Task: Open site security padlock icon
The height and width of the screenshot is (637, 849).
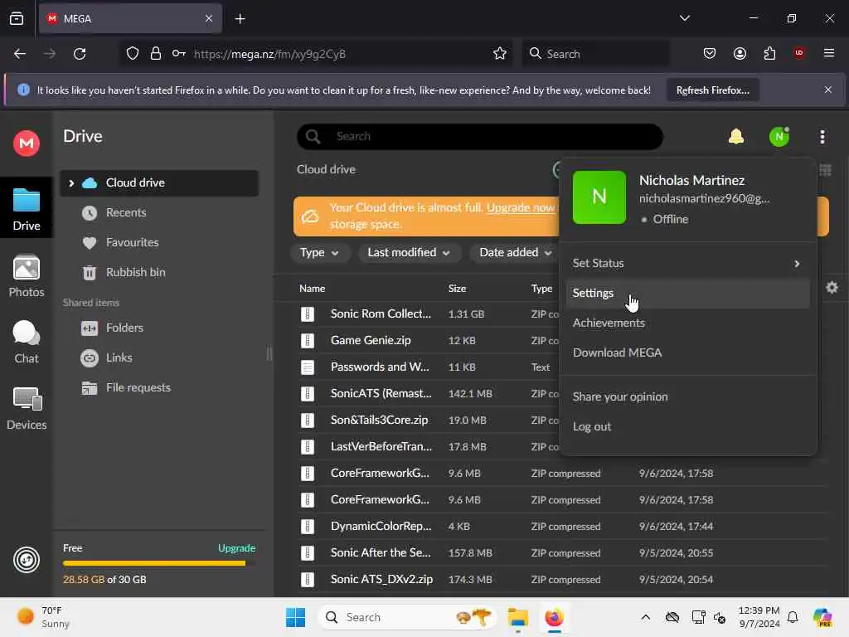Action: tap(155, 54)
